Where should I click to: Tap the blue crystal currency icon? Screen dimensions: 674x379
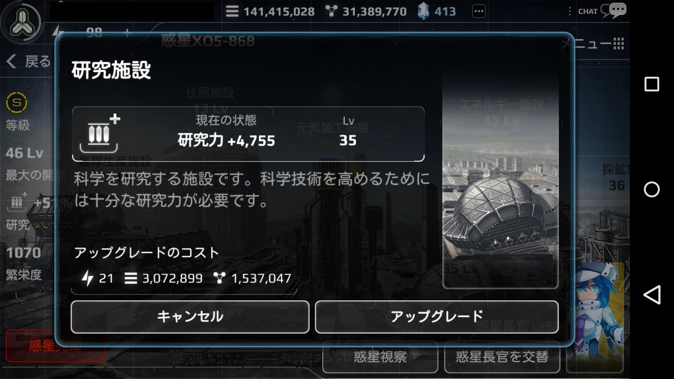coord(423,11)
